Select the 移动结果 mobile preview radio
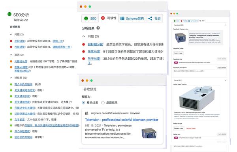 [83, 103]
